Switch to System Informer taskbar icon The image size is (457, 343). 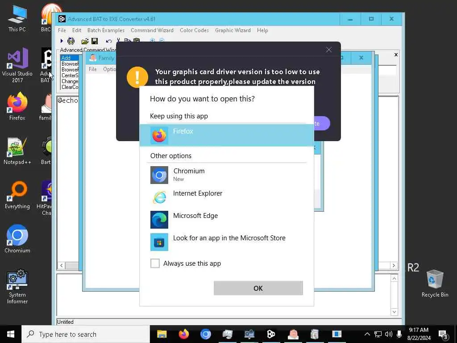249,334
